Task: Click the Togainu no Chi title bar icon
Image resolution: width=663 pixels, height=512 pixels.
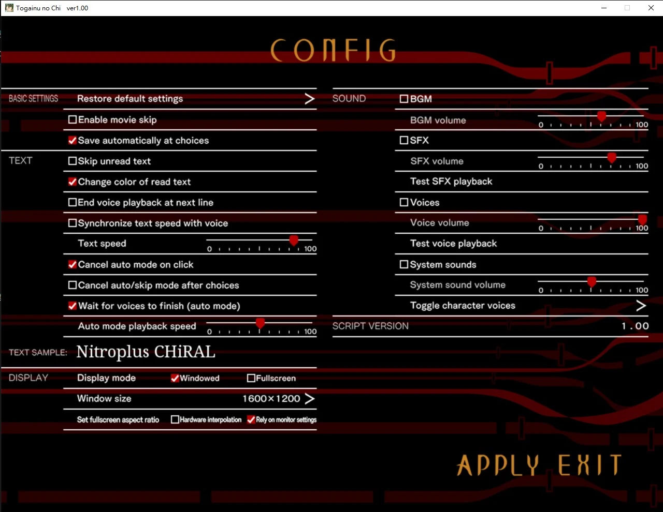Action: 9,8
